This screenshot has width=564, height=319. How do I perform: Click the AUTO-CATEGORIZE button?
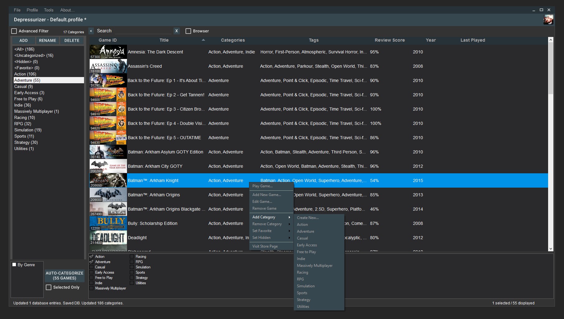click(64, 276)
